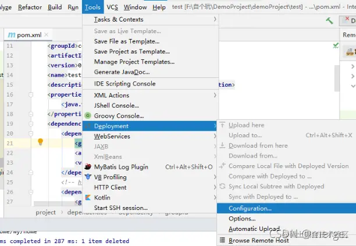The width and height of the screenshot is (356, 246).
Task: Select Generate JavaDoc
Action: tap(150, 72)
